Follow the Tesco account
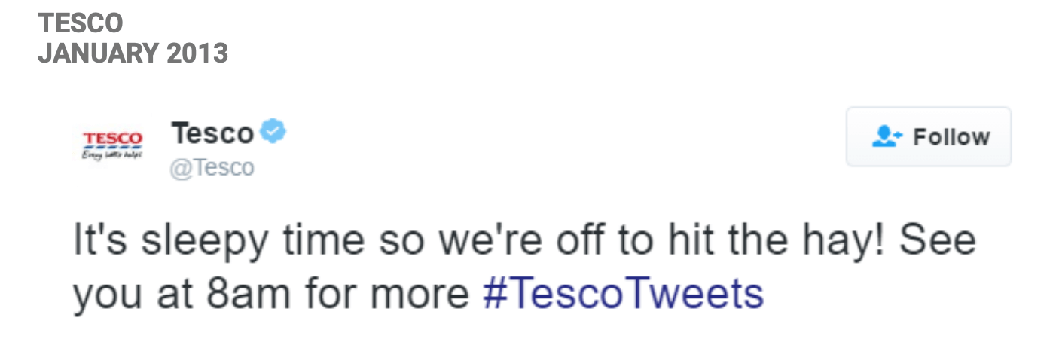The width and height of the screenshot is (1059, 348). point(928,137)
